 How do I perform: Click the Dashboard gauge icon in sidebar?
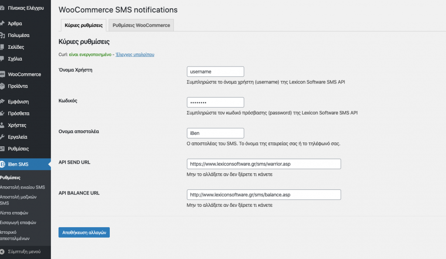[2, 8]
